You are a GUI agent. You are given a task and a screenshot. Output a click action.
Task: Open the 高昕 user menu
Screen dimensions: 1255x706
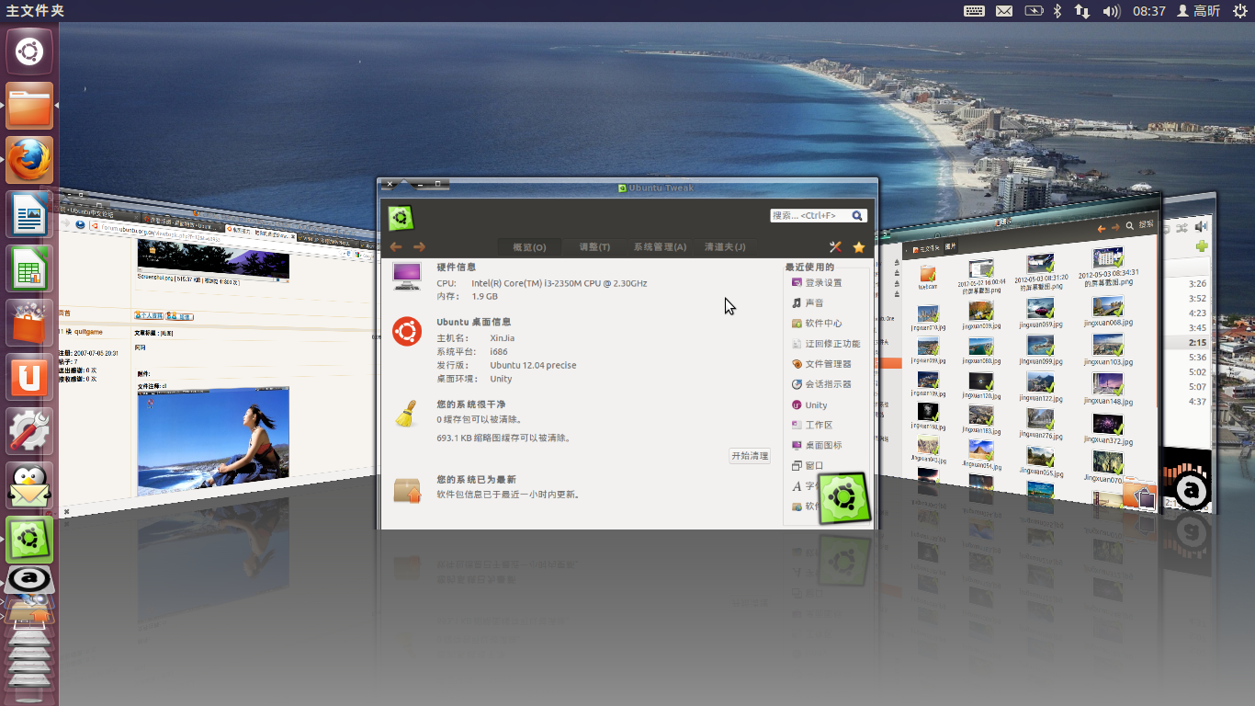1198,11
